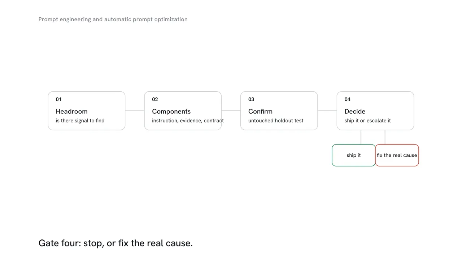Click 'is there signal to find' subtitle
The height and width of the screenshot is (260, 462).
pos(80,121)
